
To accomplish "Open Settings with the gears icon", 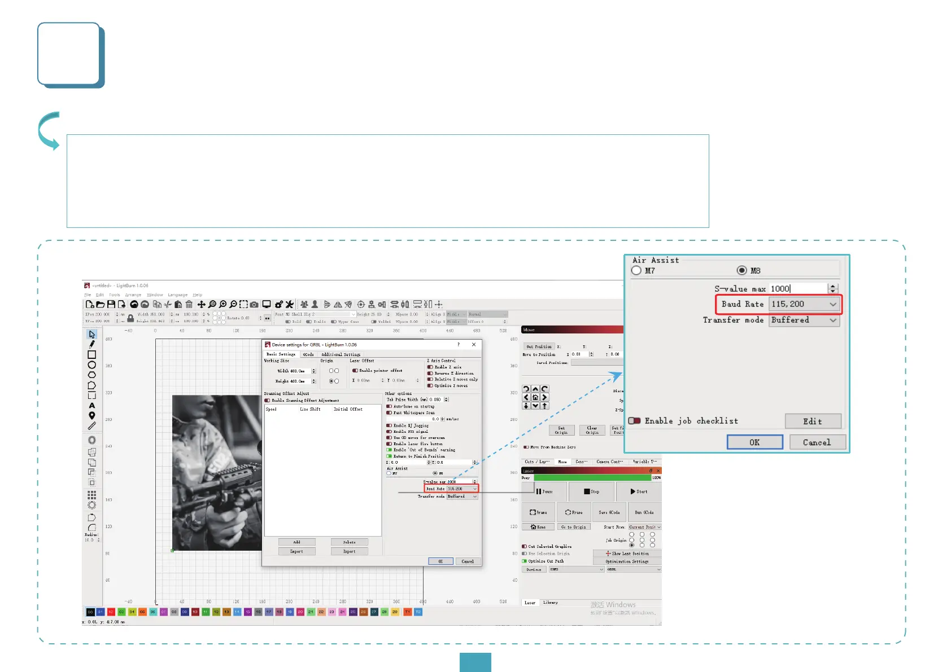I will (x=279, y=304).
